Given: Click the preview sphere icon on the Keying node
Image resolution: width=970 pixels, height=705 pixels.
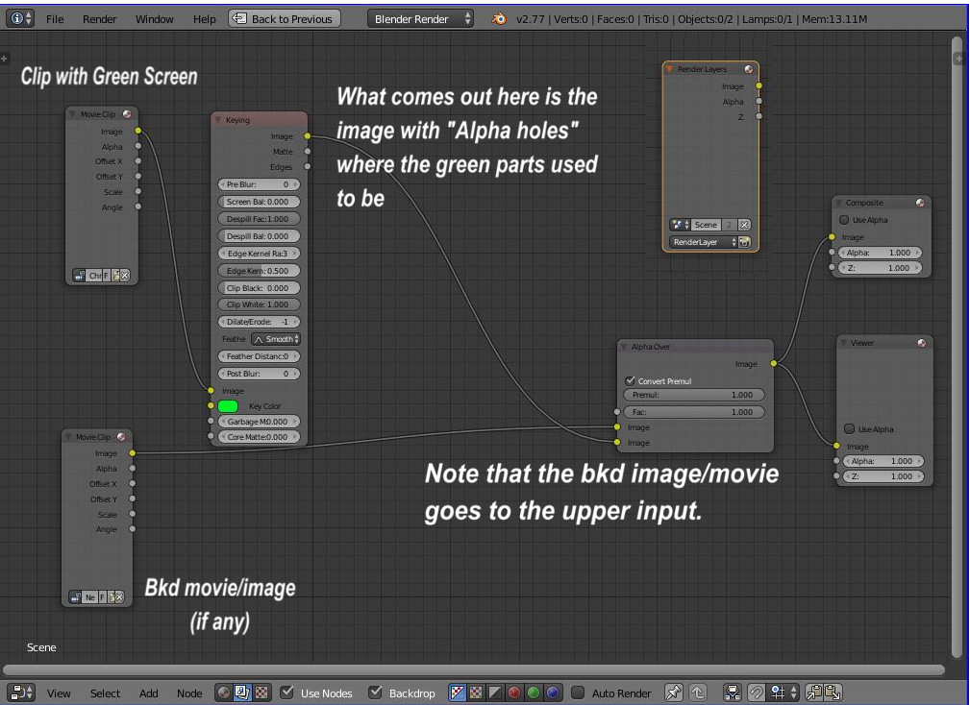Looking at the screenshot, I should (x=301, y=120).
